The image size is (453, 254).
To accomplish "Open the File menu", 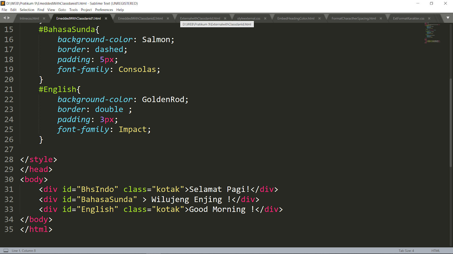I will (x=4, y=10).
